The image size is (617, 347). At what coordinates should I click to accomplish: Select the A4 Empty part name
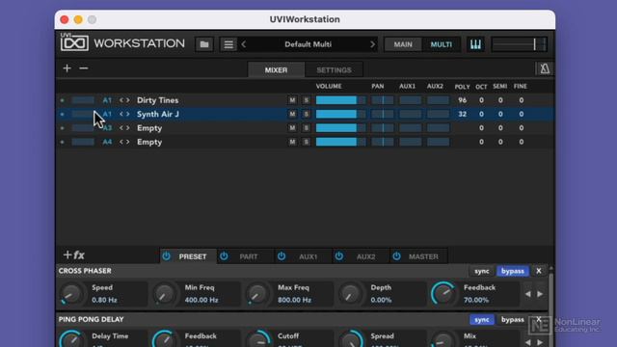coord(149,142)
